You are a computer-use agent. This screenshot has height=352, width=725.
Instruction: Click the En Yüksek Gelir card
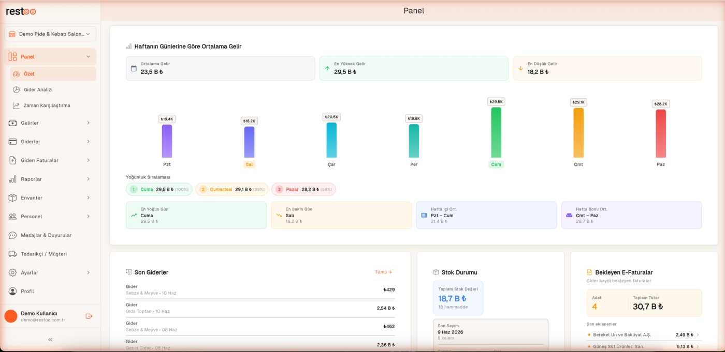414,68
